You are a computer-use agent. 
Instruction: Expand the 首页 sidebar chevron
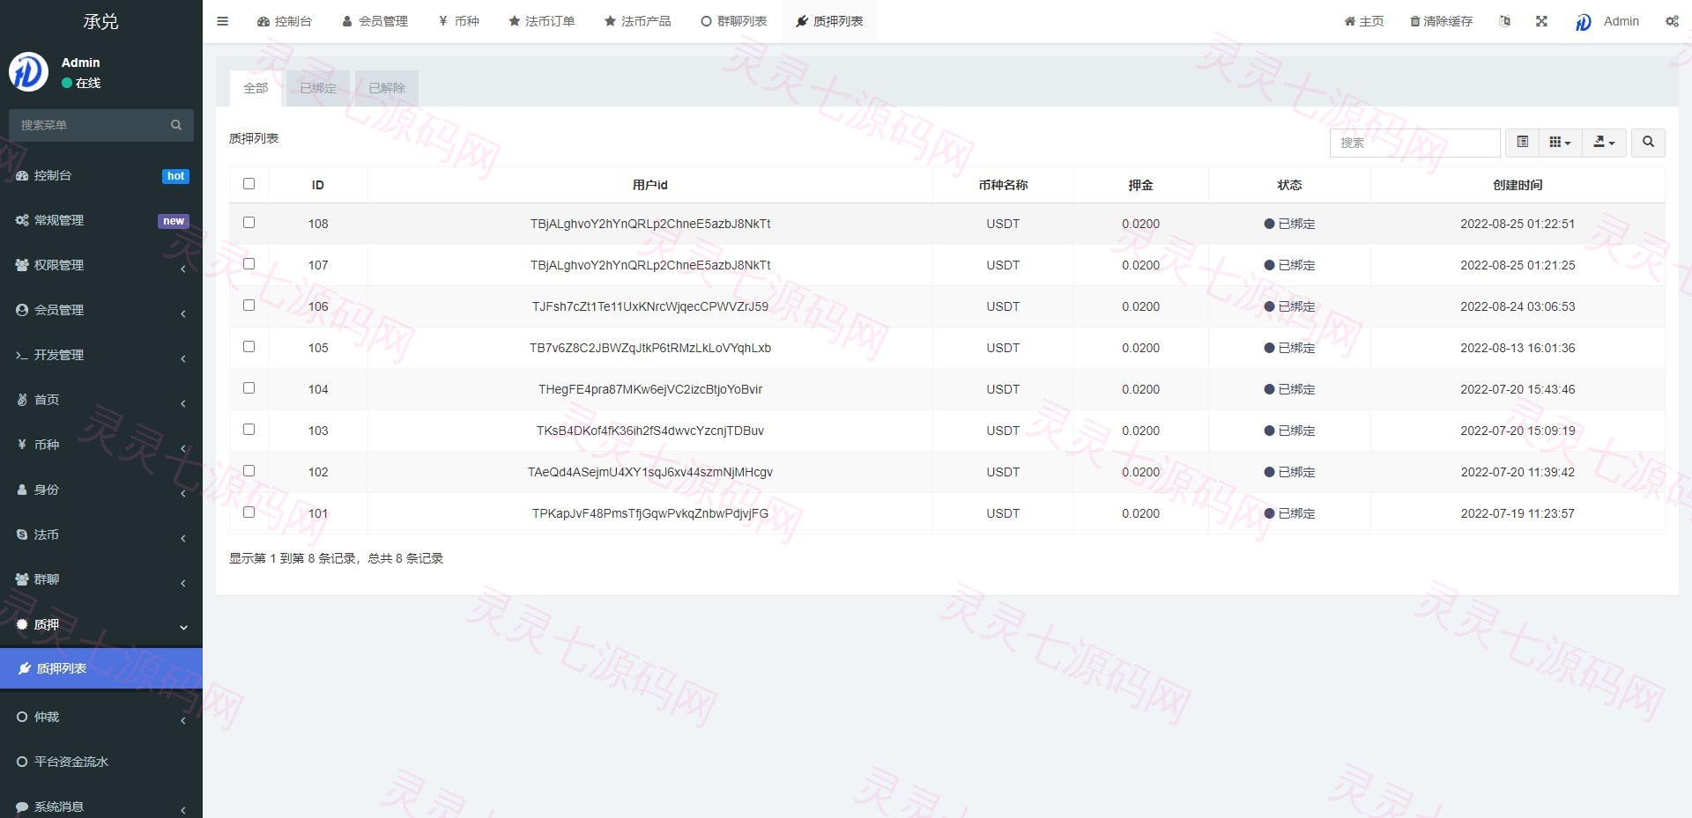183,403
